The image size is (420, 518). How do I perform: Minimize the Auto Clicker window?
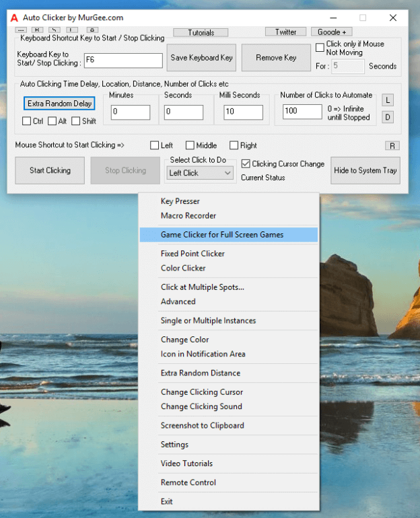pos(333,18)
